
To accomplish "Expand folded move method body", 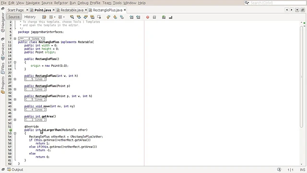I will tap(15, 110).
